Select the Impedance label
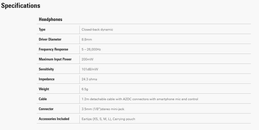The width and height of the screenshot is (259, 130). click(x=47, y=79)
